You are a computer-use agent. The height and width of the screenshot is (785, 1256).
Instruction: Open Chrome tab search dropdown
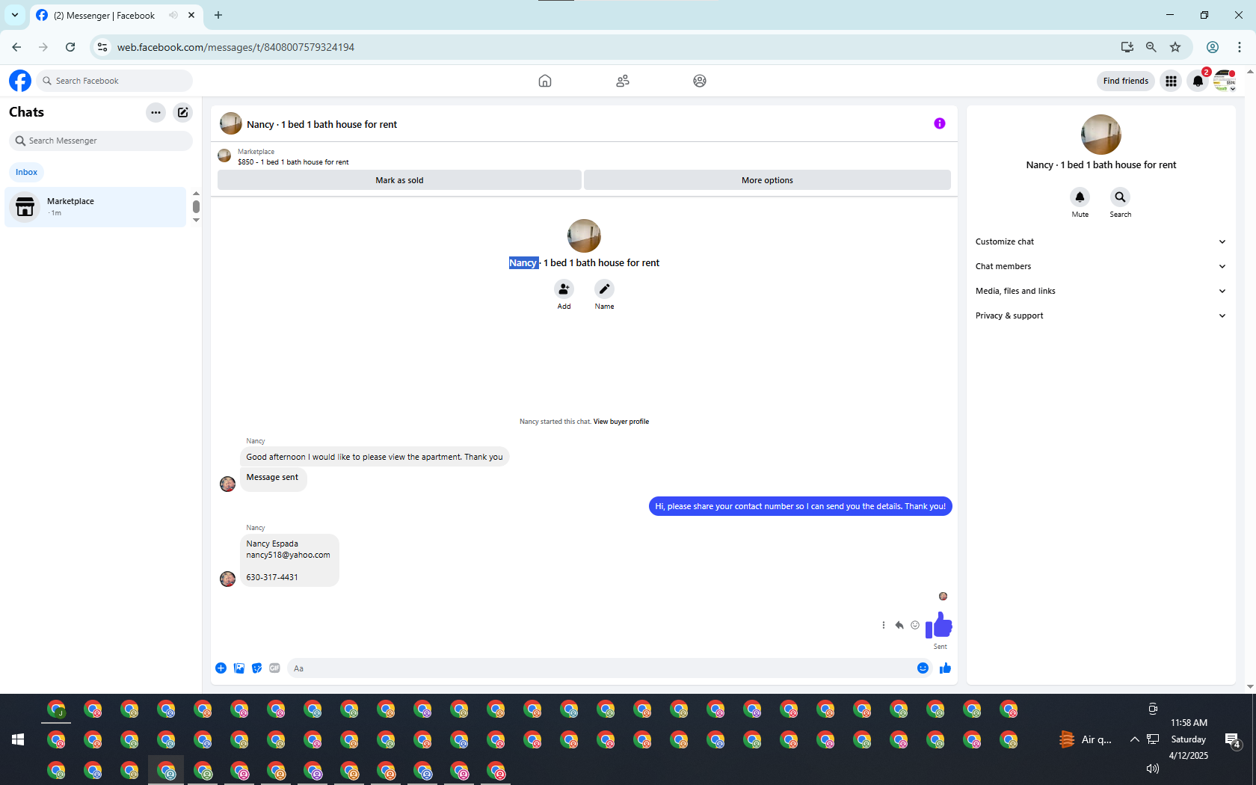click(15, 15)
